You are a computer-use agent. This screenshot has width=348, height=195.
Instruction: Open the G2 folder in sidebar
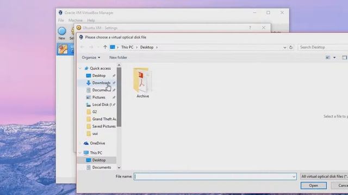coord(95,112)
